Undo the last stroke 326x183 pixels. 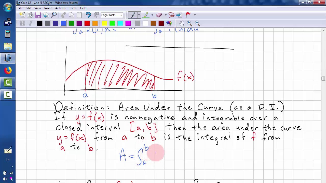(88, 15)
